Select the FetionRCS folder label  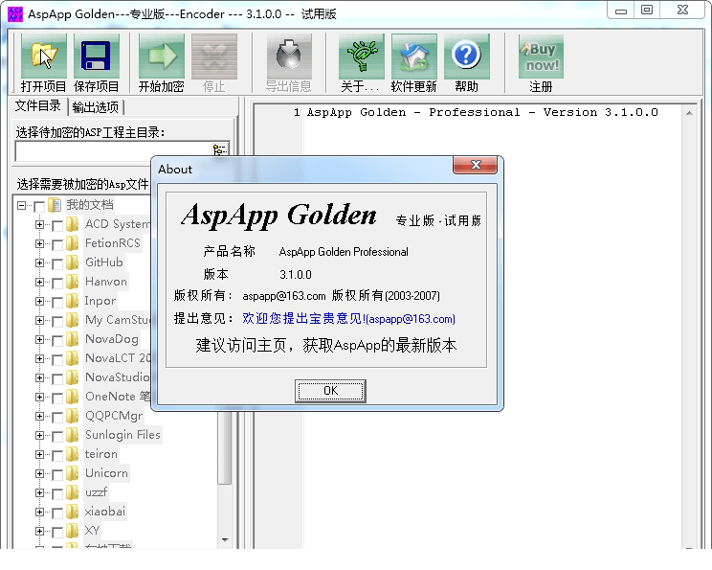[x=113, y=243]
